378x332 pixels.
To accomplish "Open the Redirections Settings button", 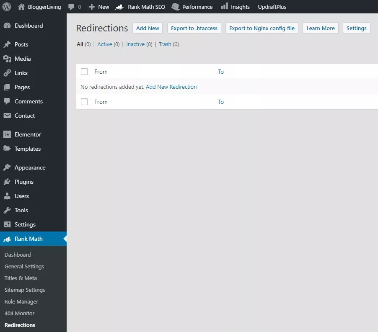I will point(356,28).
